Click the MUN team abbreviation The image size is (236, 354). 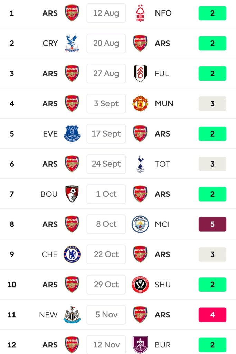[164, 103]
